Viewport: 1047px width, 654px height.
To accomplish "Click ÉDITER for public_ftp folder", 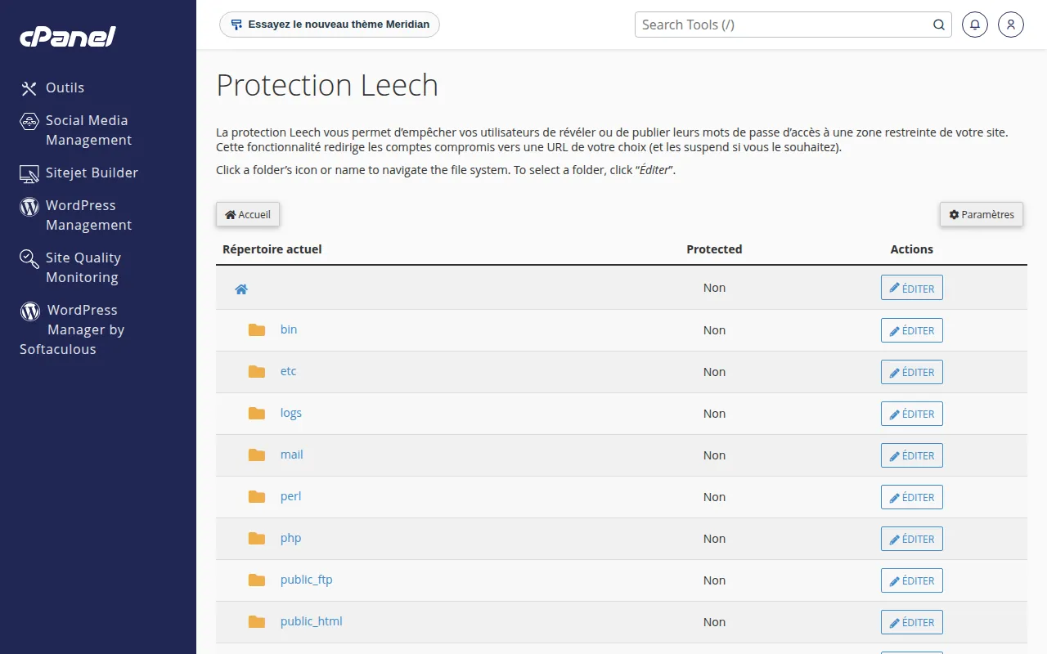I will 912,580.
